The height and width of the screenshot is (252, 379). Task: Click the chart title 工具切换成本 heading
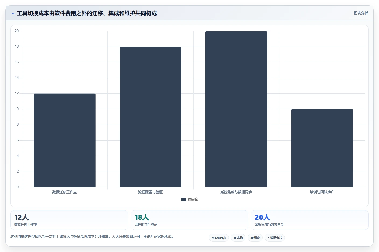[x=87, y=13]
